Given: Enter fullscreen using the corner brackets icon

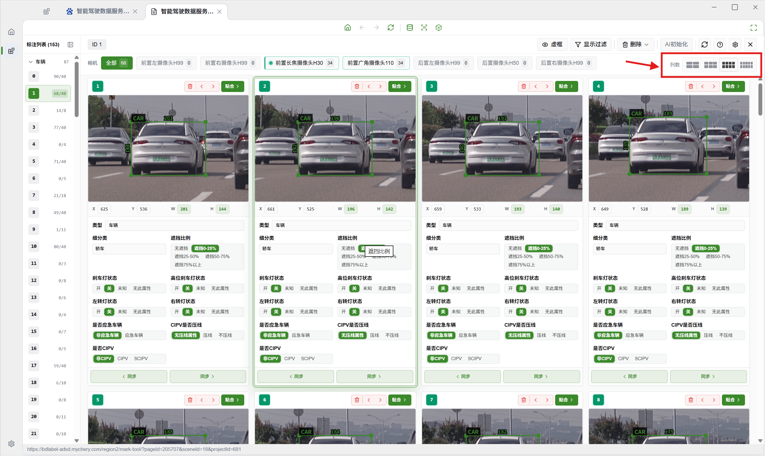Looking at the screenshot, I should (753, 28).
